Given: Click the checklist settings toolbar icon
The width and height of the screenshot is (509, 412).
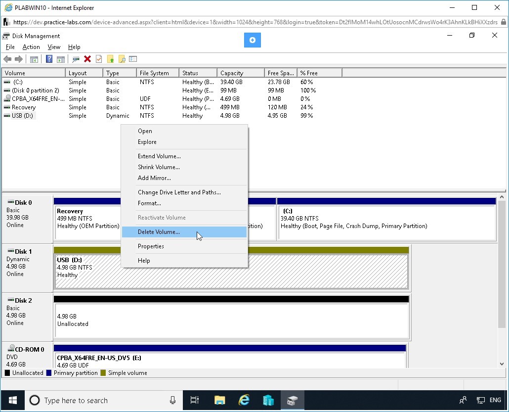Looking at the screenshot, I should pyautogui.click(x=133, y=59).
